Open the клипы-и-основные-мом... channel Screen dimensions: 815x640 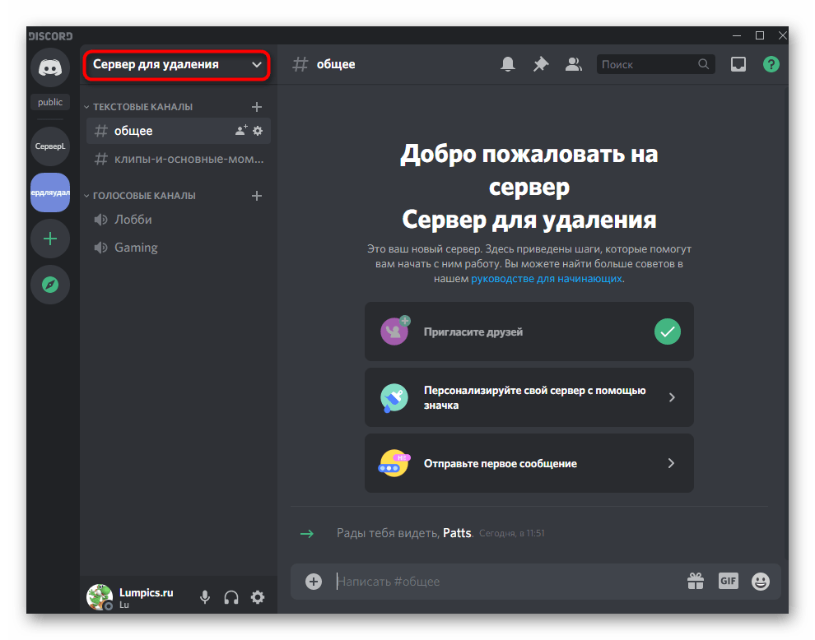click(x=179, y=159)
